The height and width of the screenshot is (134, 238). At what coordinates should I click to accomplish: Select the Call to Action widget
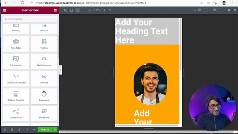(x=16, y=61)
